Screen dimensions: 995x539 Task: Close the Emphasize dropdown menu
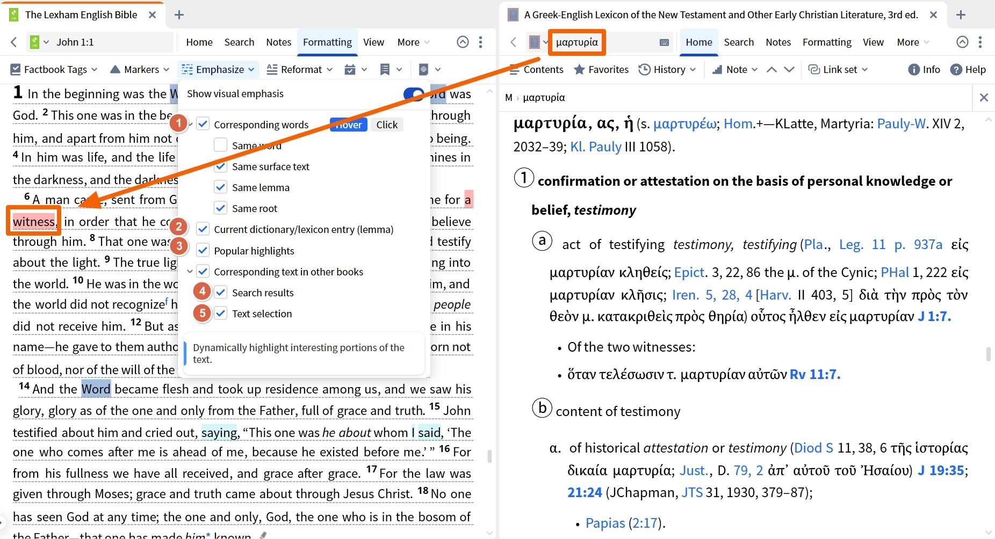point(219,69)
